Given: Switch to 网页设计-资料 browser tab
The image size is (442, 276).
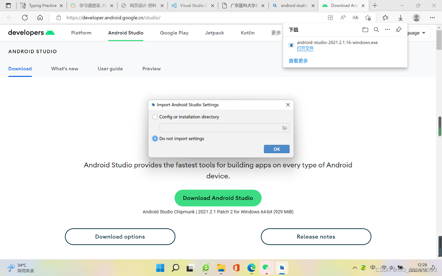Looking at the screenshot, I should pos(142,6).
